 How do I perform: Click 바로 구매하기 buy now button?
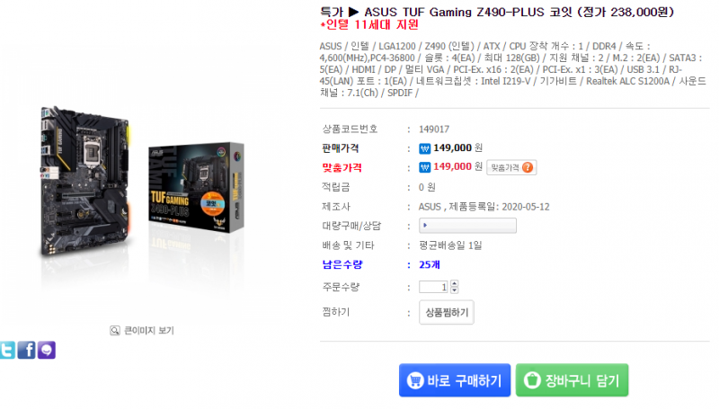(x=455, y=380)
